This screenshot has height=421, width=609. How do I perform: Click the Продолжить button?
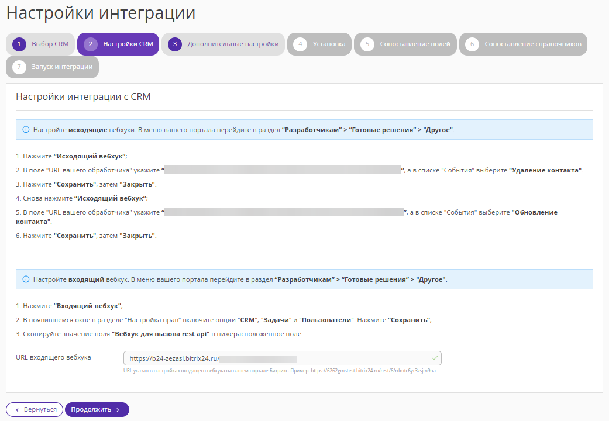tap(97, 409)
